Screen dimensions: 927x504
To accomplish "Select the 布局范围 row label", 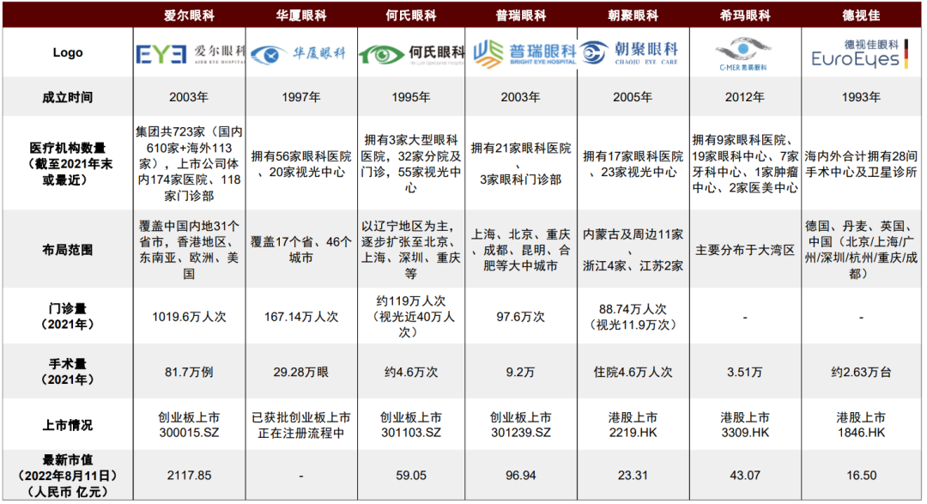I will point(66,248).
